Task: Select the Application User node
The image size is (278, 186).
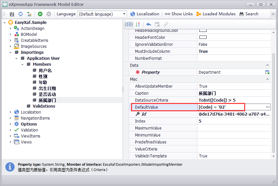Action: [43, 58]
